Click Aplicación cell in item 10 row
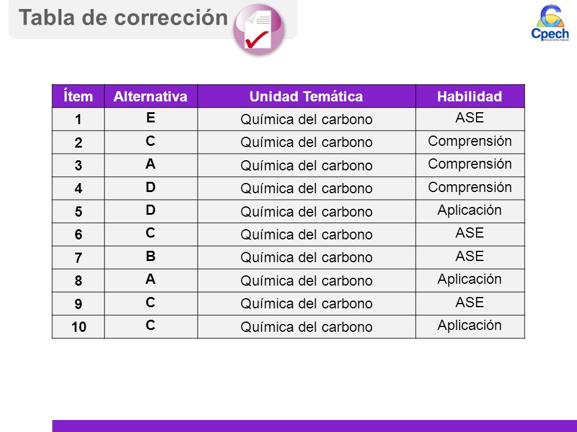Screen dimensions: 577x432 pos(470,326)
